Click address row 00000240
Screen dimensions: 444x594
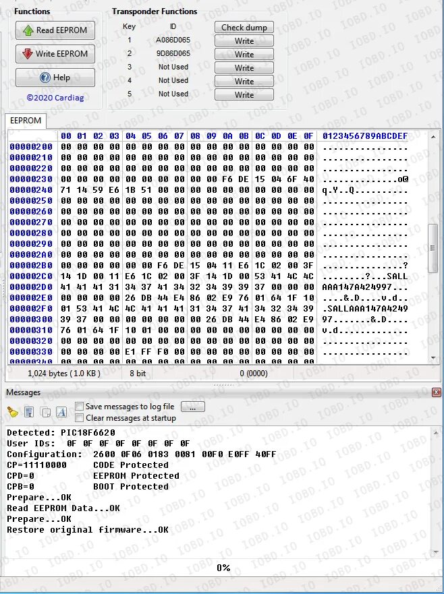(31, 189)
